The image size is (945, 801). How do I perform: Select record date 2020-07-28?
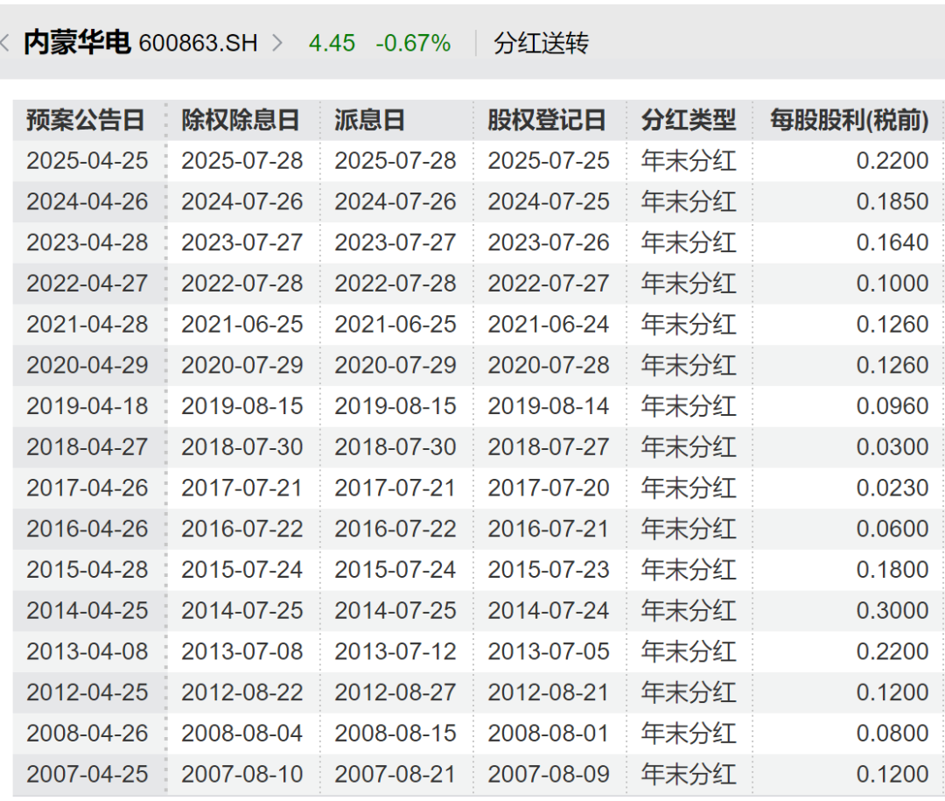549,366
